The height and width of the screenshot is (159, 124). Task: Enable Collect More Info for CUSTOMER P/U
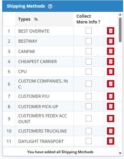pos(89,96)
